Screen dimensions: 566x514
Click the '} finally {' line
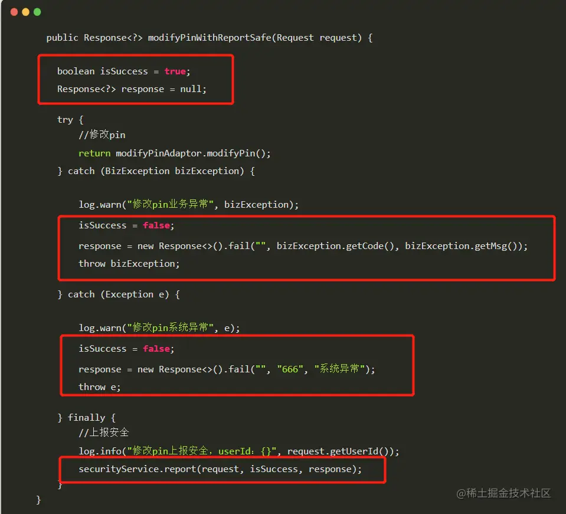point(87,418)
